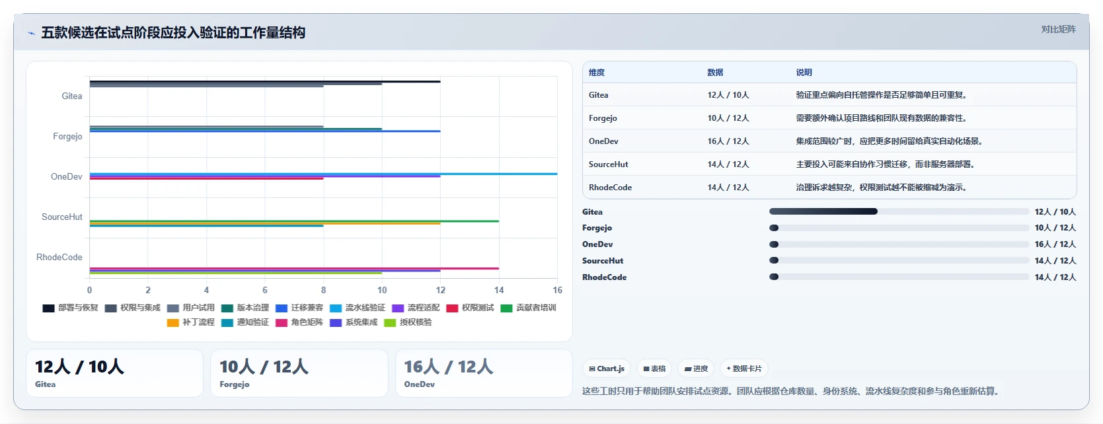This screenshot has width=1103, height=424.
Task: Click the light blue OneDev bar reaching 16
Action: (x=323, y=174)
